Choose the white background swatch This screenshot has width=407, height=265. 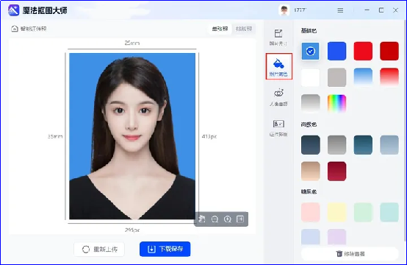311,77
